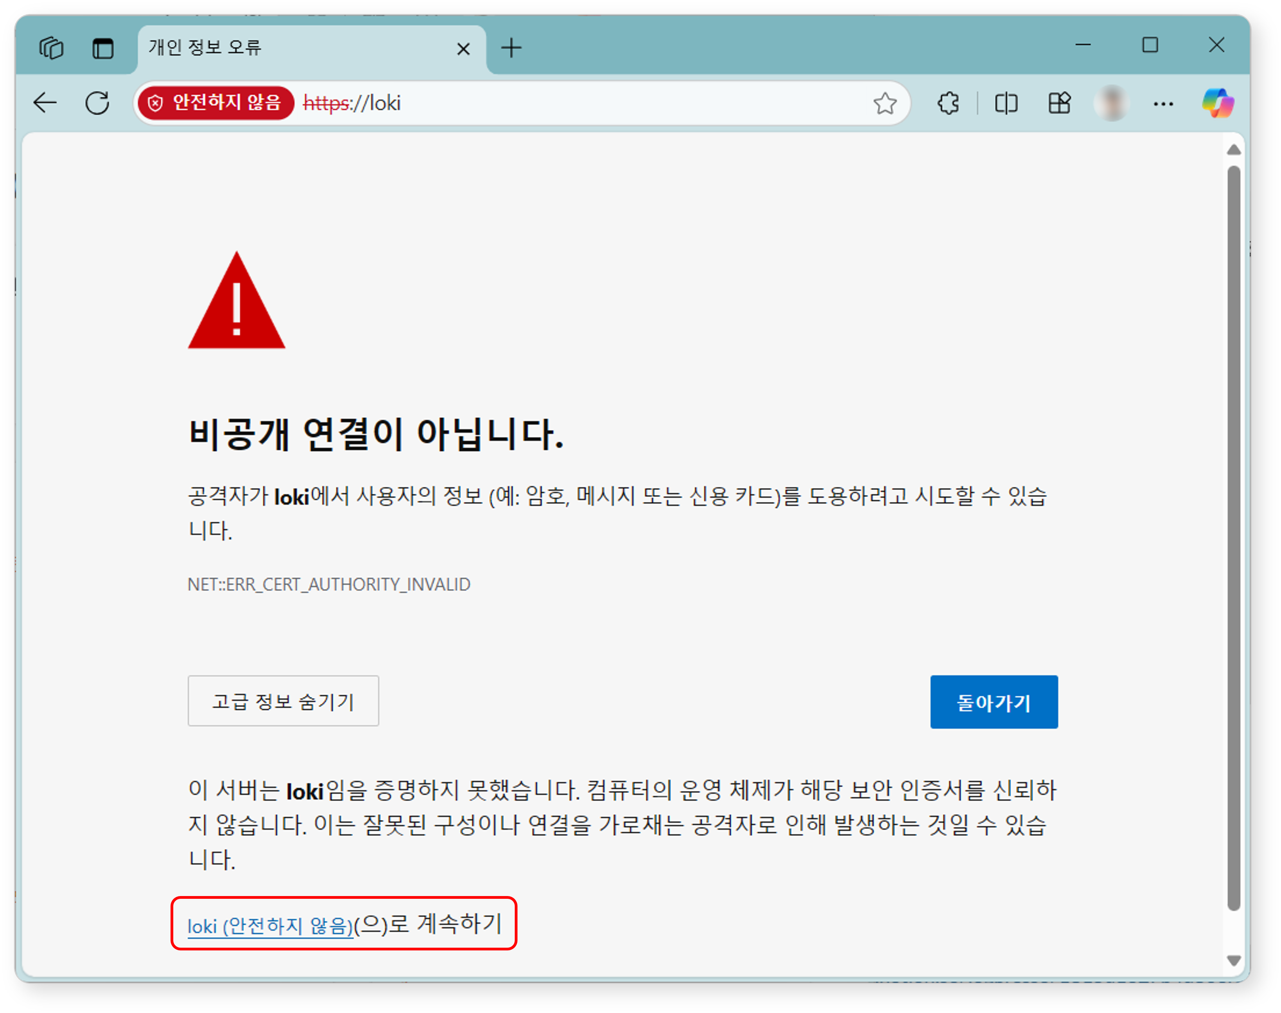Image resolution: width=1281 pixels, height=1013 pixels.
Task: Open a new browser tab
Action: pos(510,48)
